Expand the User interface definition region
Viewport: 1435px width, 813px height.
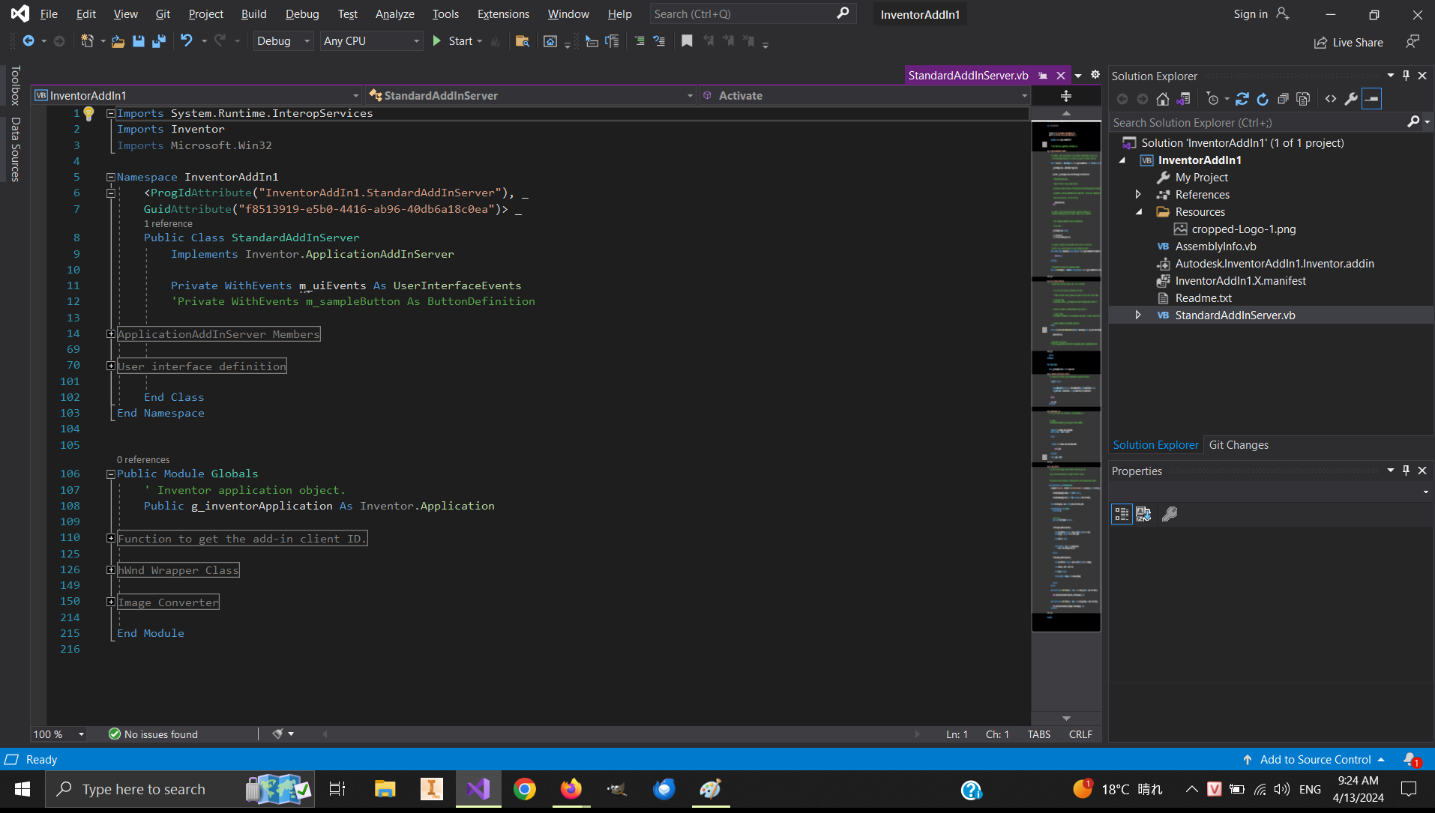[111, 366]
